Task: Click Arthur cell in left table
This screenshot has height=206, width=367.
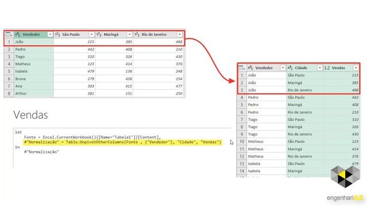Action: tap(34, 93)
